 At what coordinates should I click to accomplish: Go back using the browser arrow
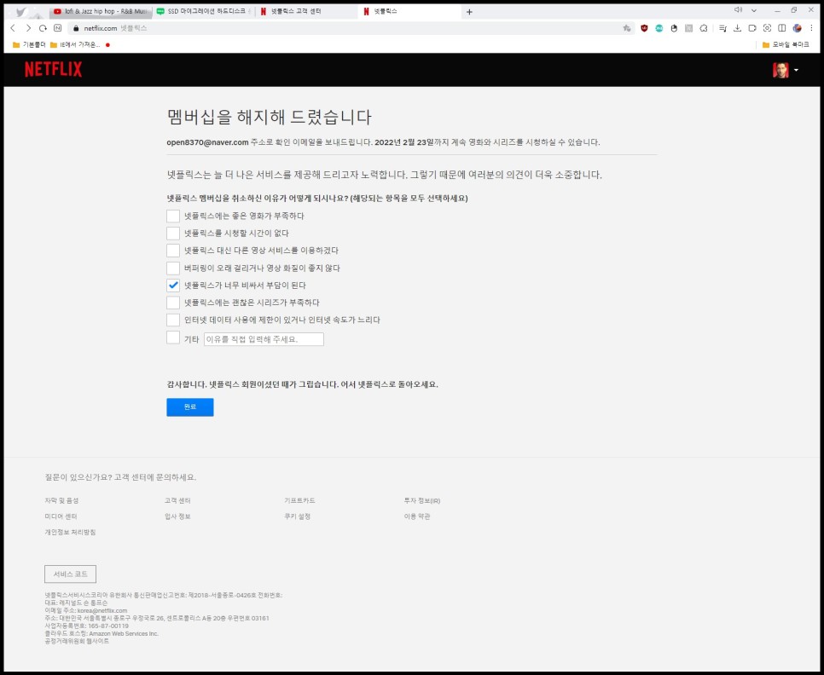point(13,28)
